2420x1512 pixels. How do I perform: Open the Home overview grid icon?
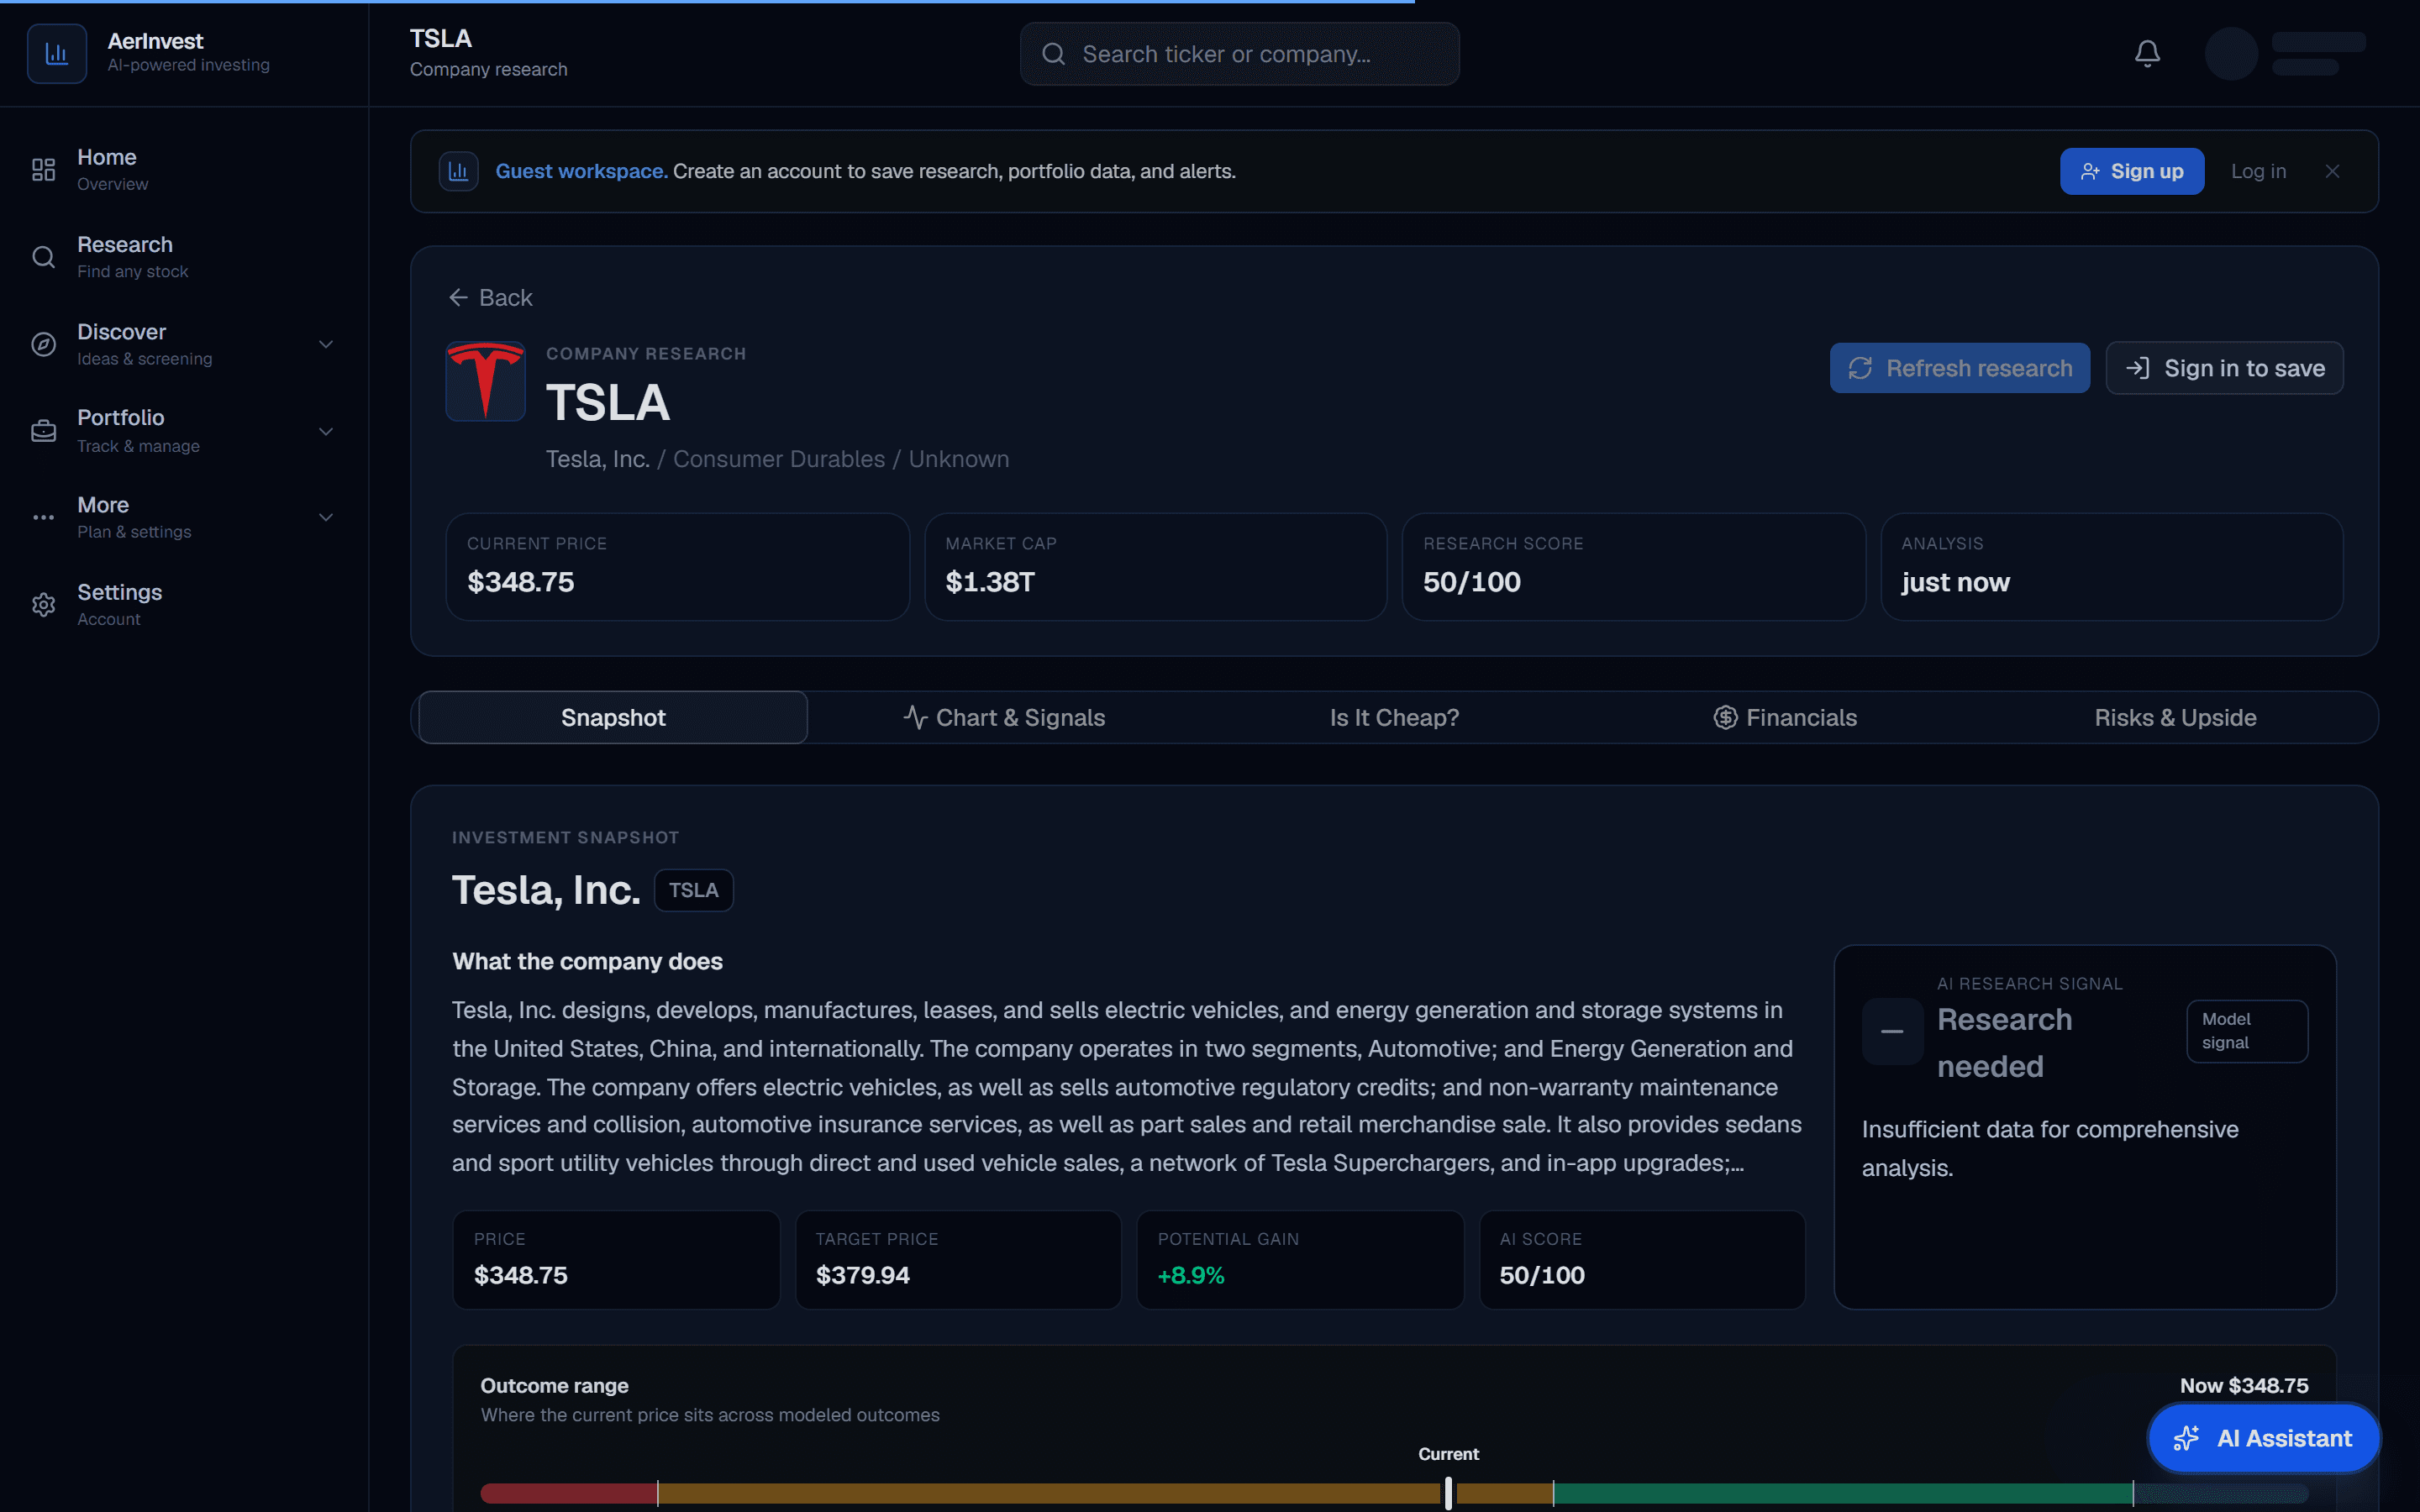(43, 170)
